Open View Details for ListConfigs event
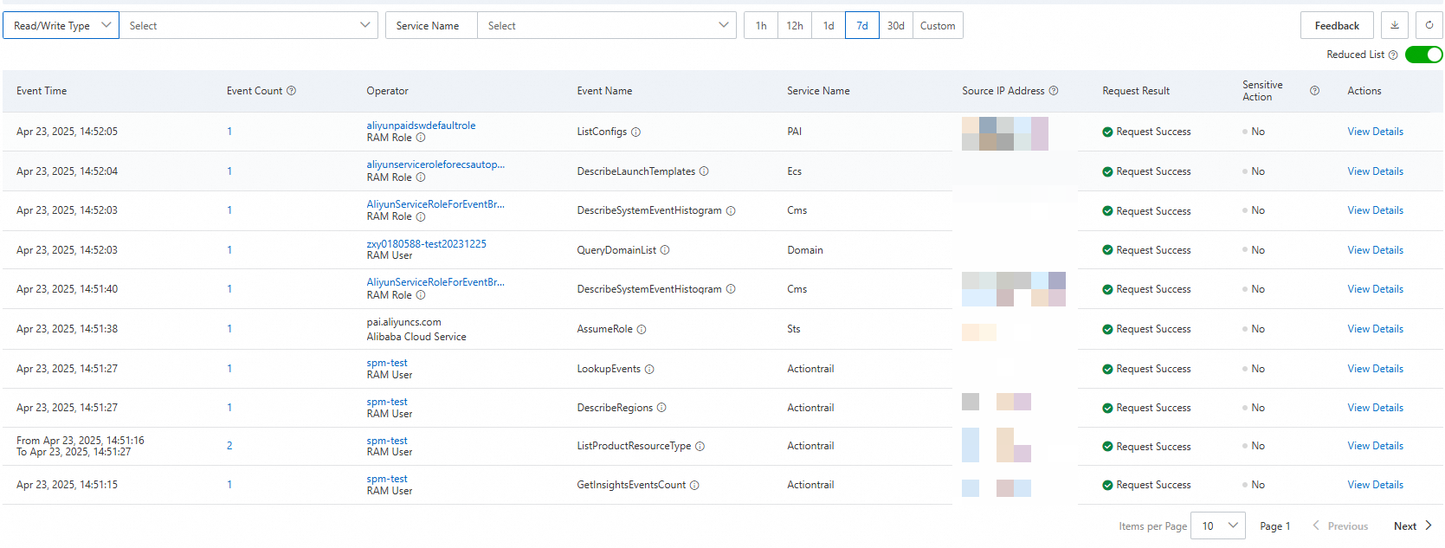The height and width of the screenshot is (548, 1445). coord(1375,132)
